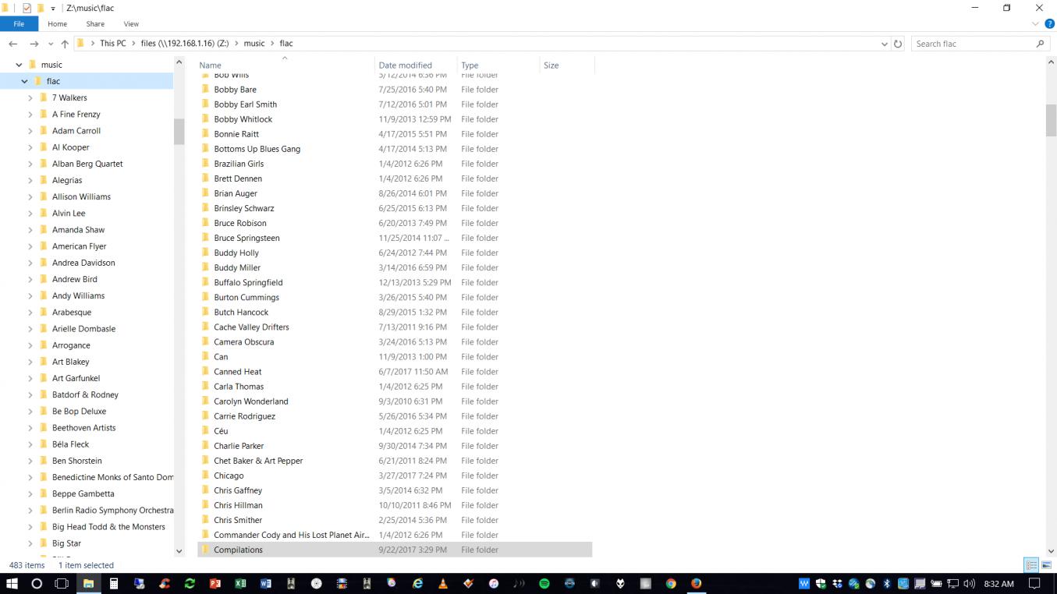1057x594 pixels.
Task: Expand the ribbon with the chevron
Action: [1037, 24]
